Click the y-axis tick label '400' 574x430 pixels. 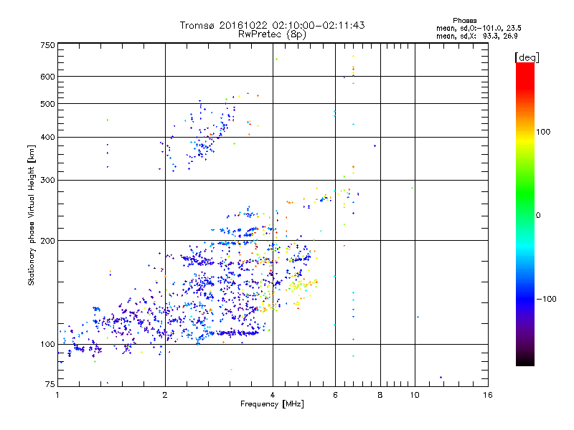tap(47, 137)
